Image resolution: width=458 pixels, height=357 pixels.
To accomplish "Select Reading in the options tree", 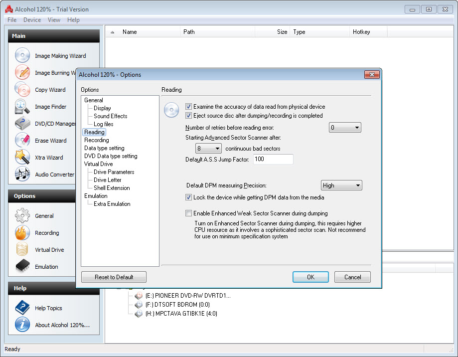I will [94, 132].
